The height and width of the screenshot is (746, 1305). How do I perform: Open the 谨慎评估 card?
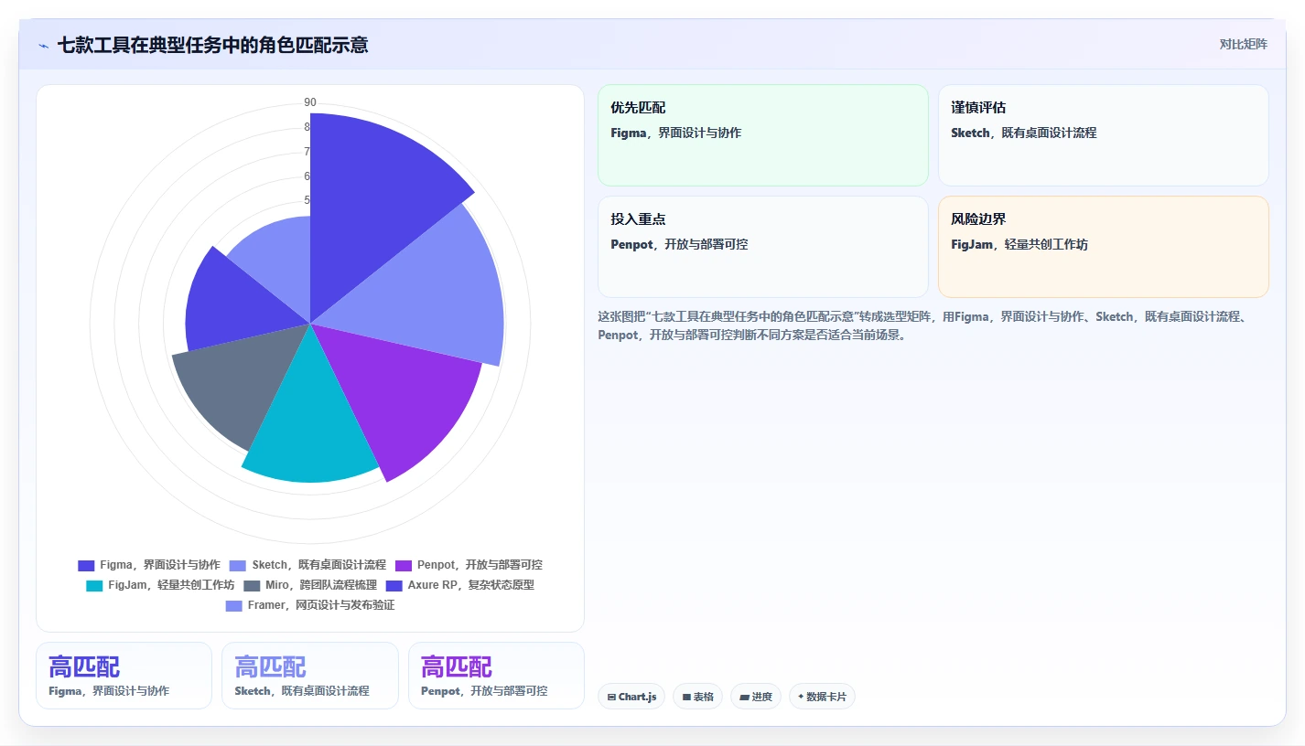[1104, 135]
